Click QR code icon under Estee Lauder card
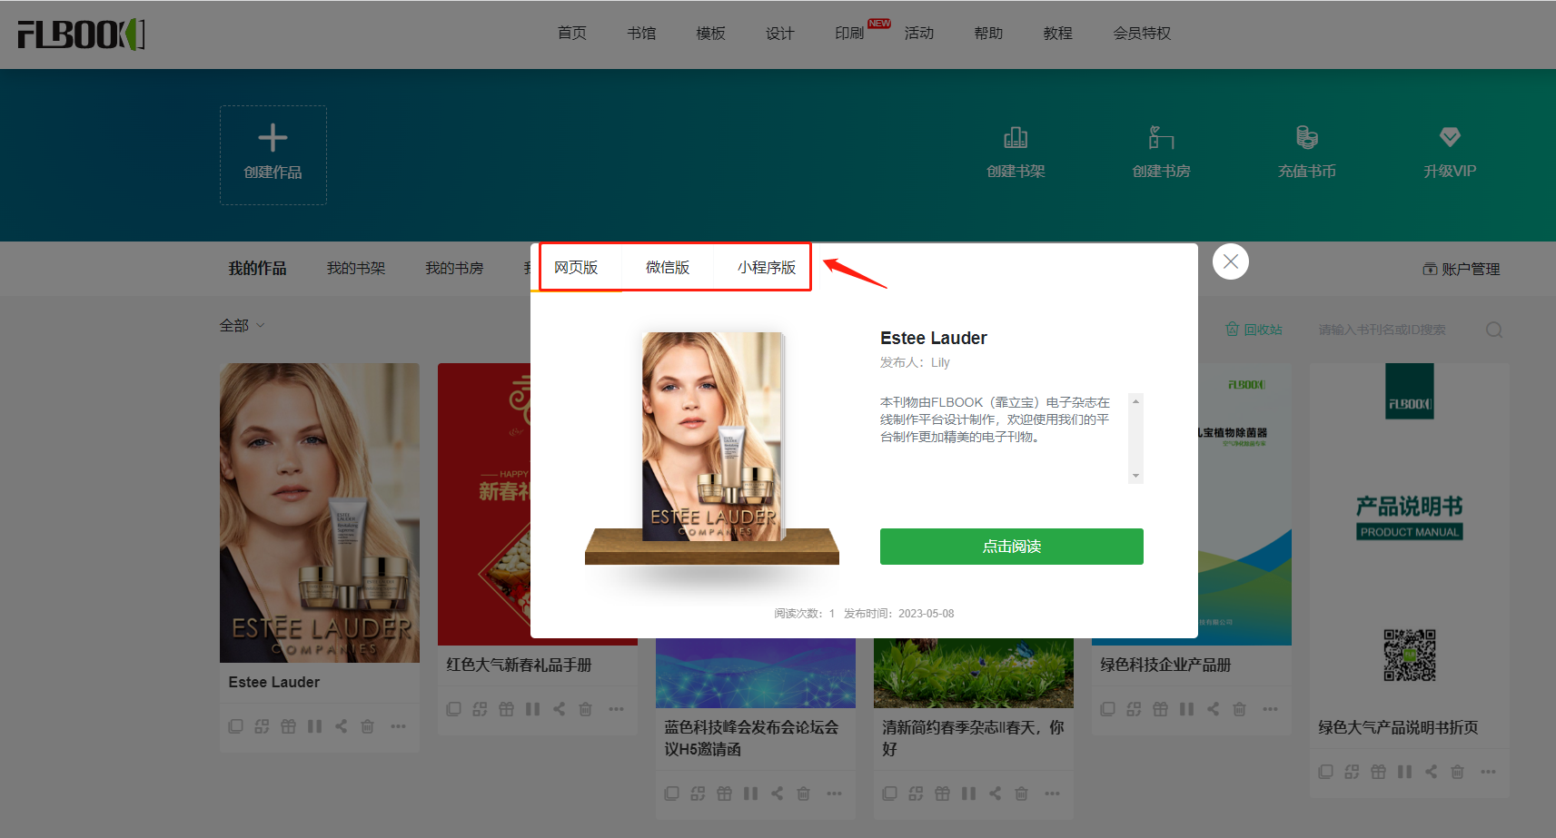Viewport: 1556px width, 838px height. pyautogui.click(x=262, y=726)
